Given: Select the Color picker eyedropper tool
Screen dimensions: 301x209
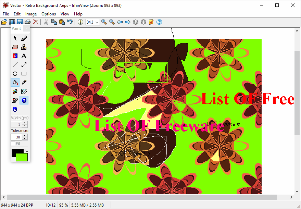Looking at the screenshot, I should click(x=24, y=83).
